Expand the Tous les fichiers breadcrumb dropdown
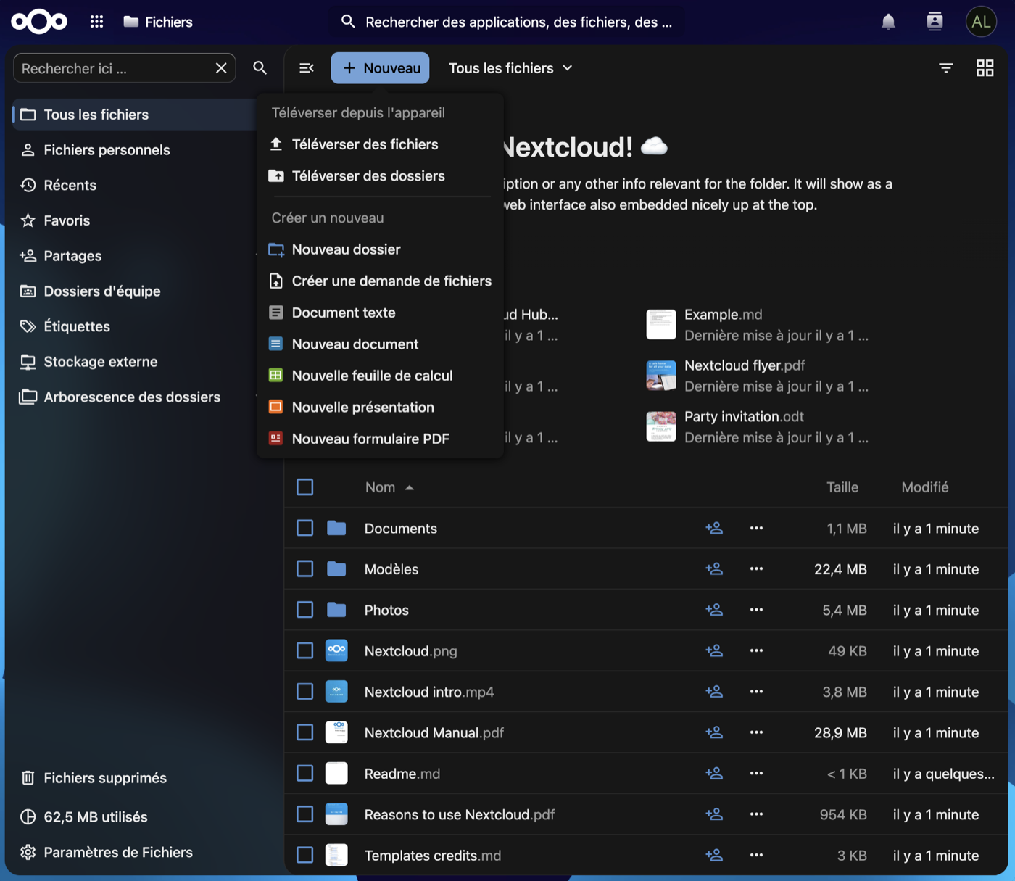 tap(510, 68)
